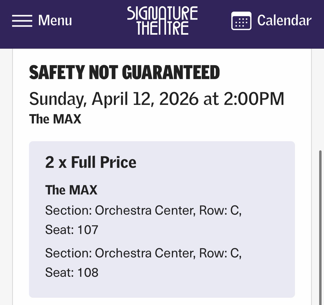The height and width of the screenshot is (305, 324).
Task: Click the Section line above Seat: 107
Action: [143, 210]
